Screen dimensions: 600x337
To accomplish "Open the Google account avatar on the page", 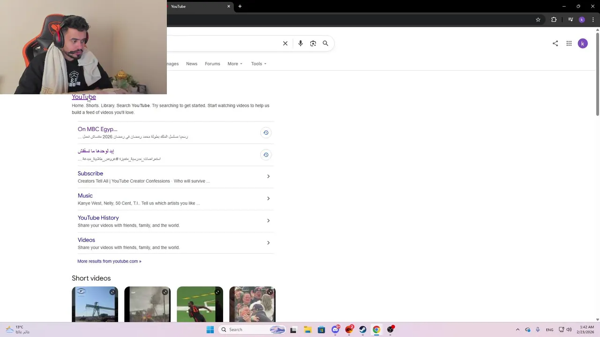I will (x=583, y=44).
